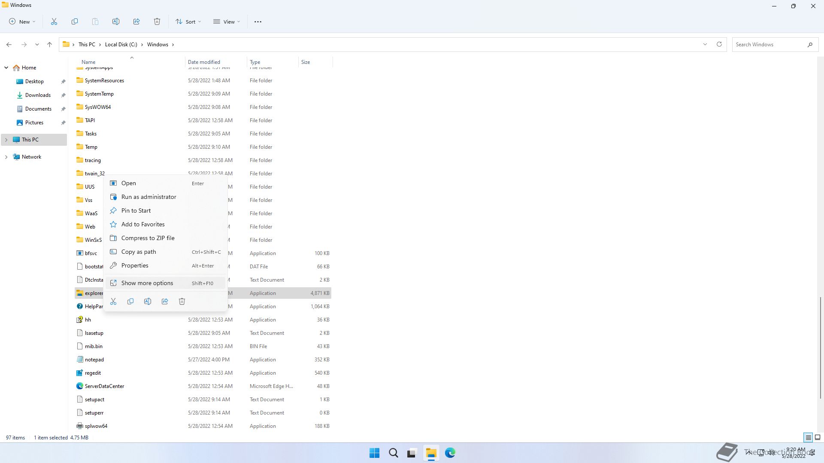Open the Start menu Windows icon
The image size is (824, 463).
[374, 453]
